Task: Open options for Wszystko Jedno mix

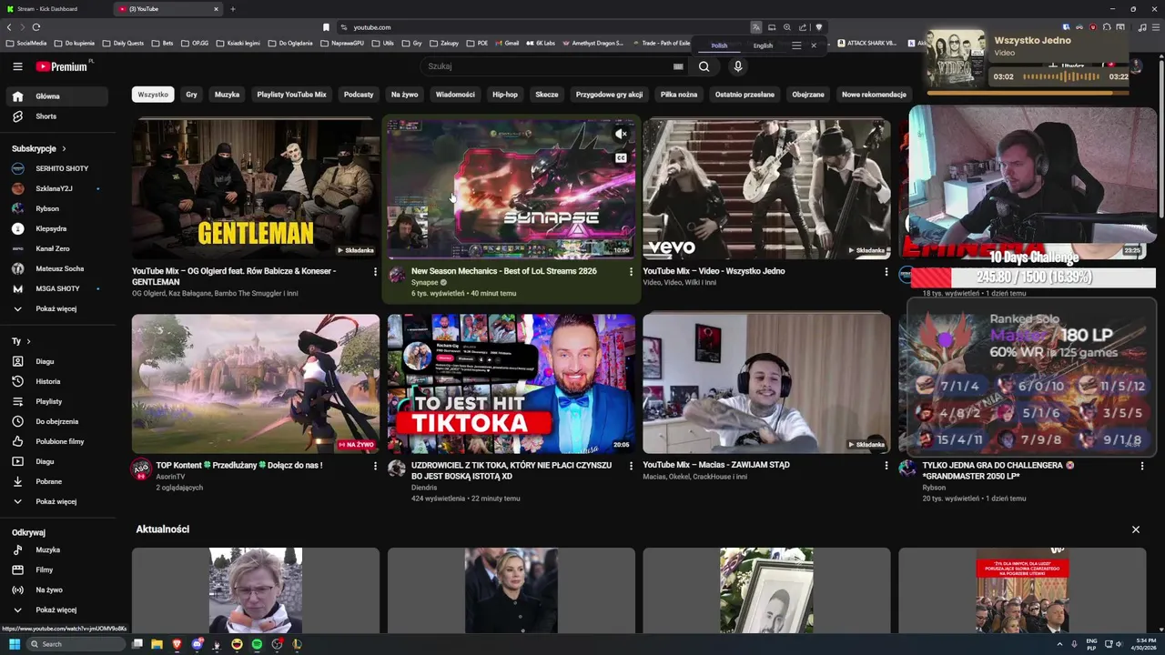Action: click(886, 272)
